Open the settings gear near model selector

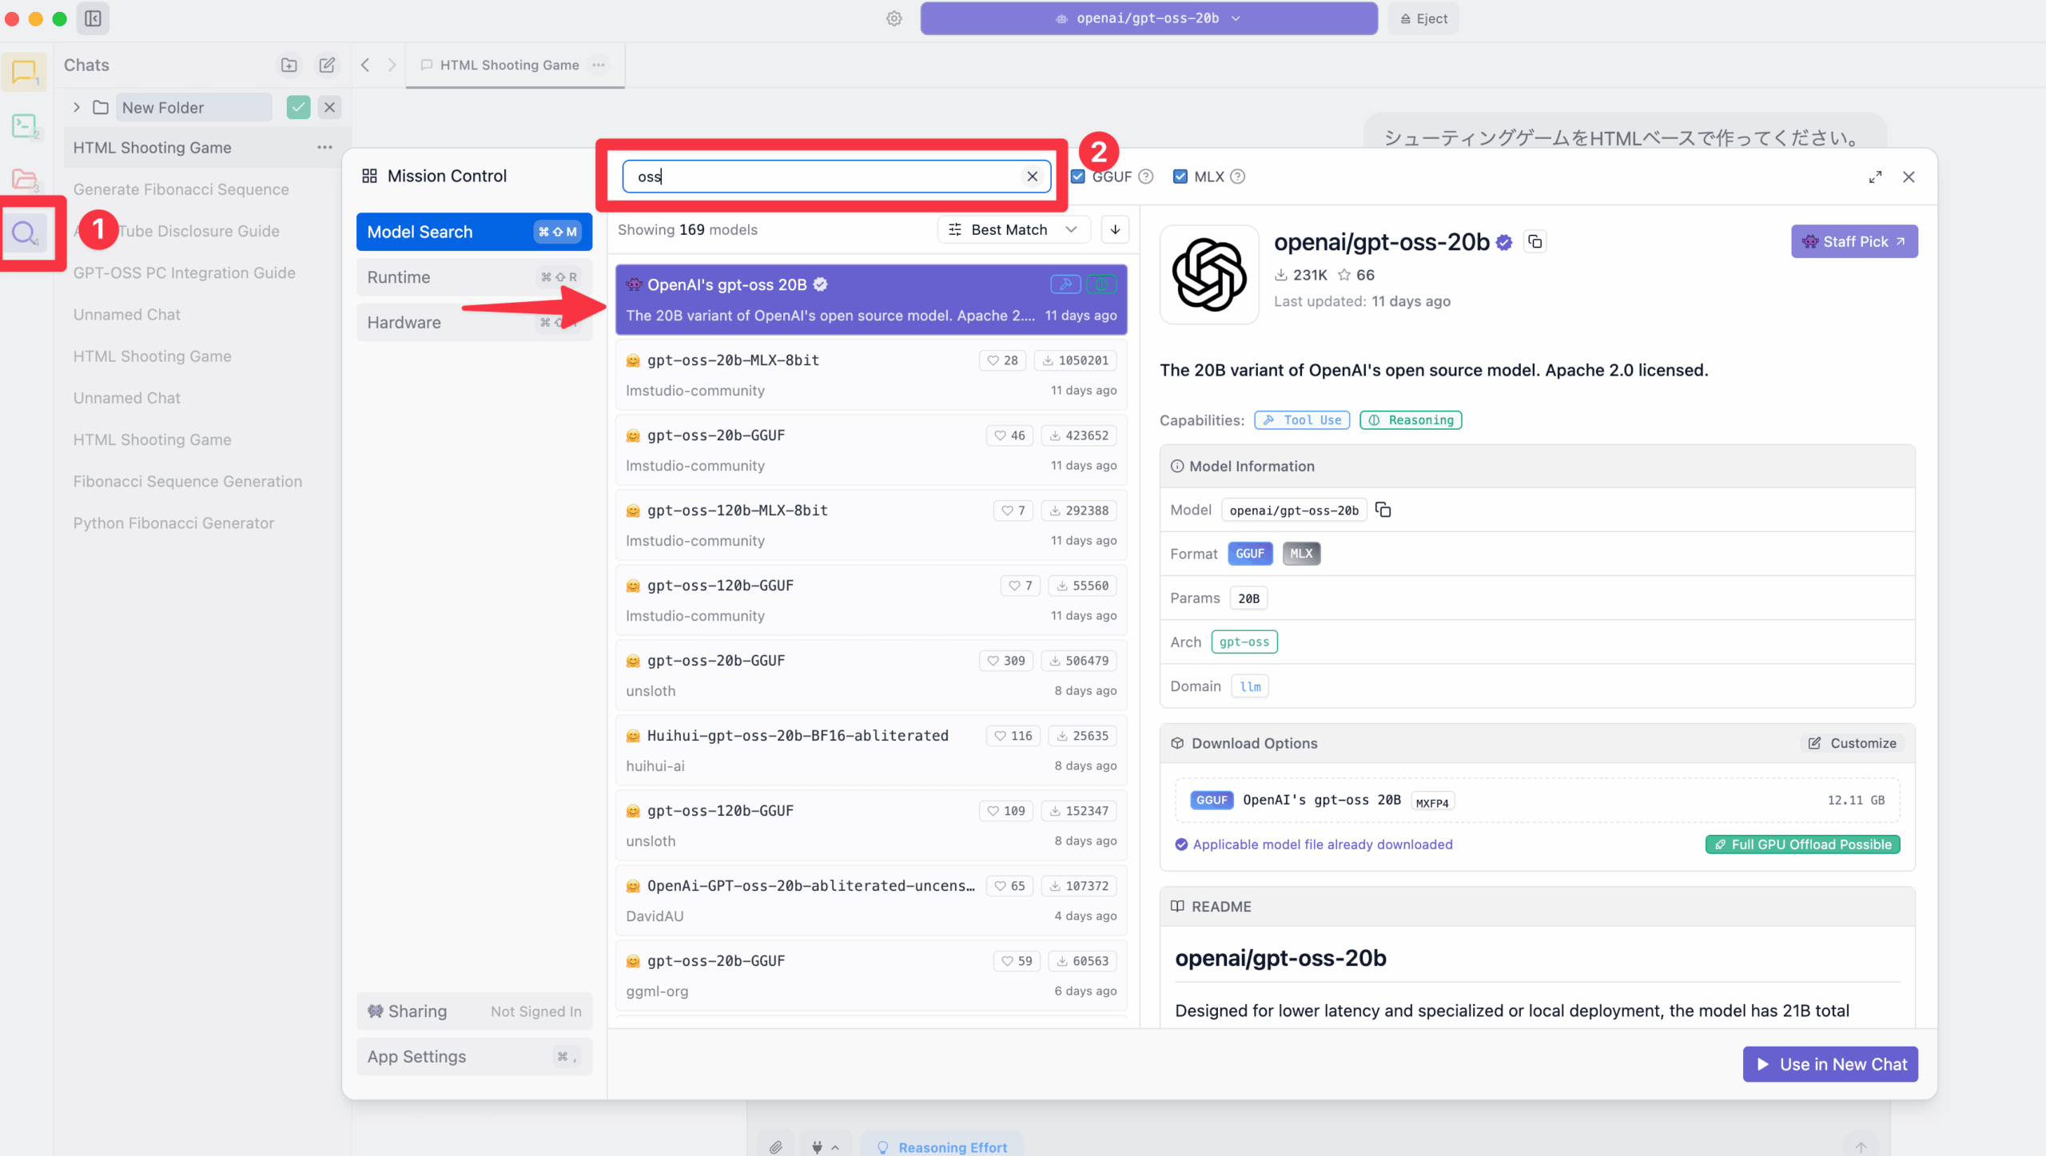click(x=894, y=18)
